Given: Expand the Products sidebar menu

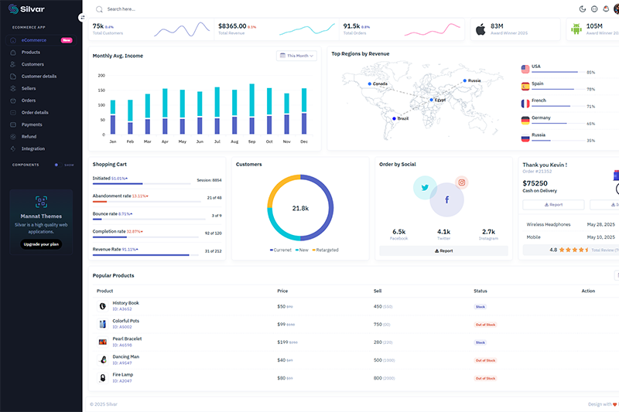Looking at the screenshot, I should click(x=31, y=52).
